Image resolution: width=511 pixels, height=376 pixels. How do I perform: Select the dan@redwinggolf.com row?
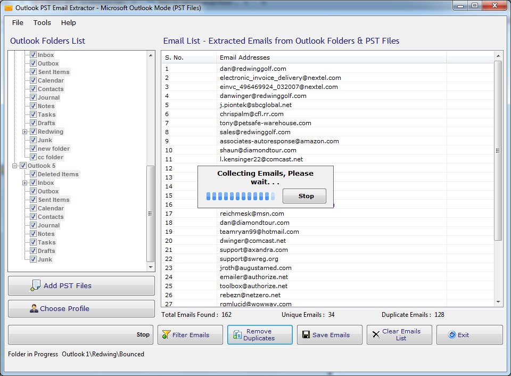[x=327, y=69]
